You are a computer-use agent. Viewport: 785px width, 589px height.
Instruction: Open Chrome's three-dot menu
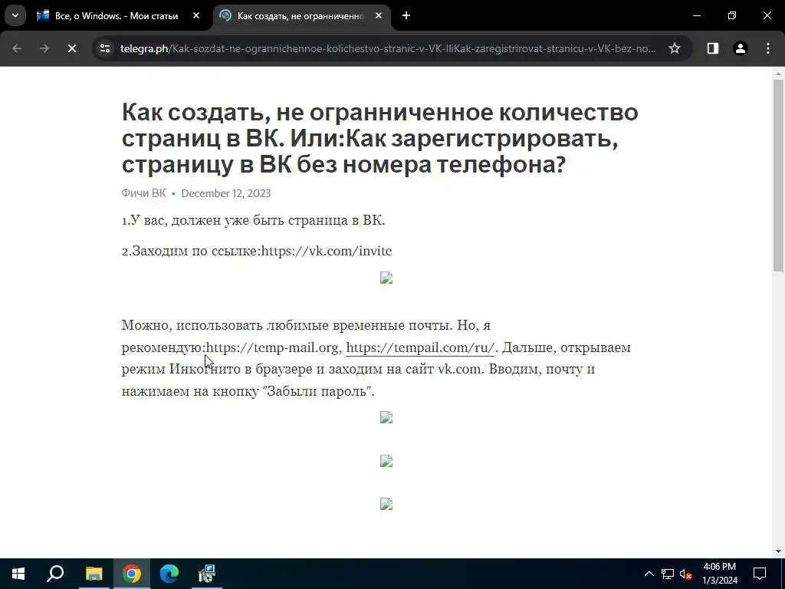click(768, 48)
